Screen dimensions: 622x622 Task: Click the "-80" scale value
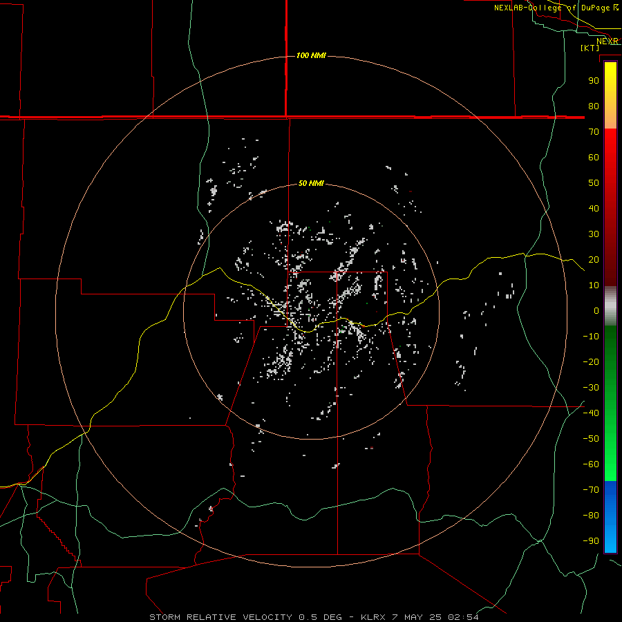(591, 516)
